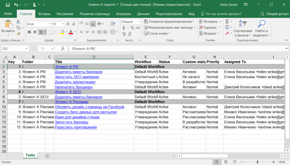This screenshot has width=290, height=165.
Task: Apply thousands separator 000 format
Action: [138, 28]
